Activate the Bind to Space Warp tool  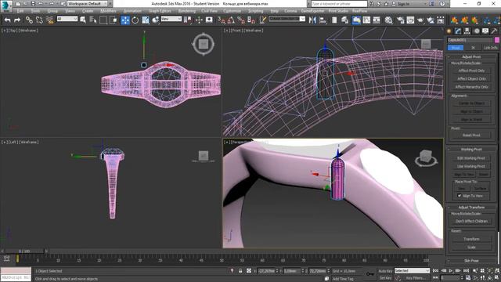pyautogui.click(x=50, y=20)
